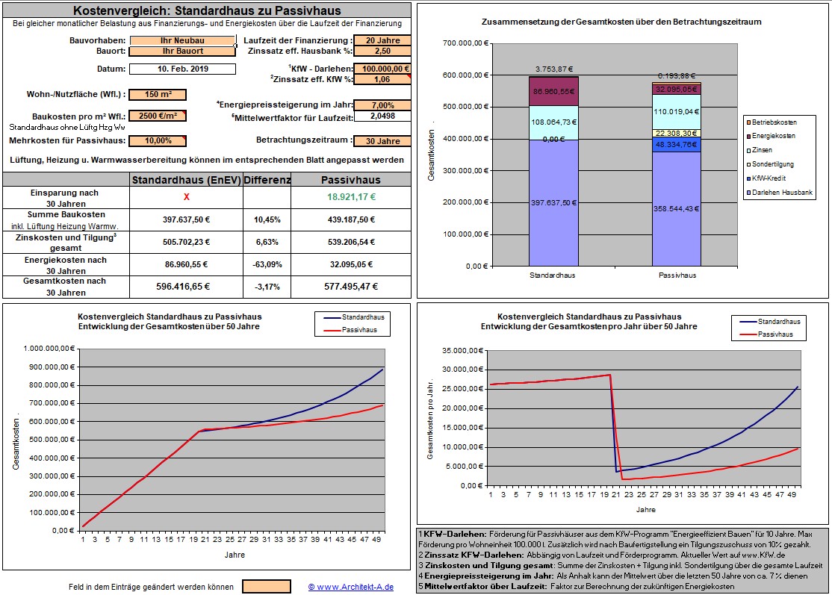Select the Sondertilgung bar segment '22.308,30 €'
This screenshot has height=595, width=832.
coord(677,133)
